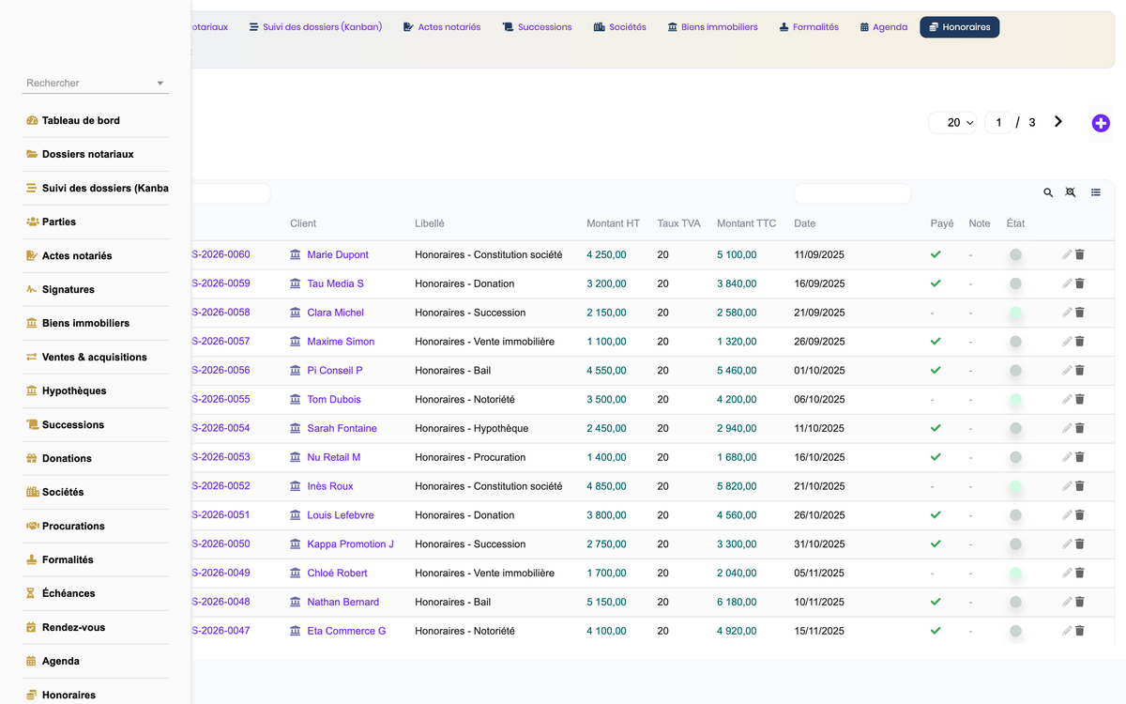Viewport: 1126px width, 704px height.
Task: Switch to the Sociétés top tab
Action: coord(620,27)
